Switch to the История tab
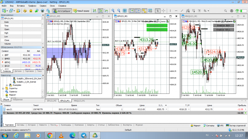The width and height of the screenshot is (248, 139). 32,125
